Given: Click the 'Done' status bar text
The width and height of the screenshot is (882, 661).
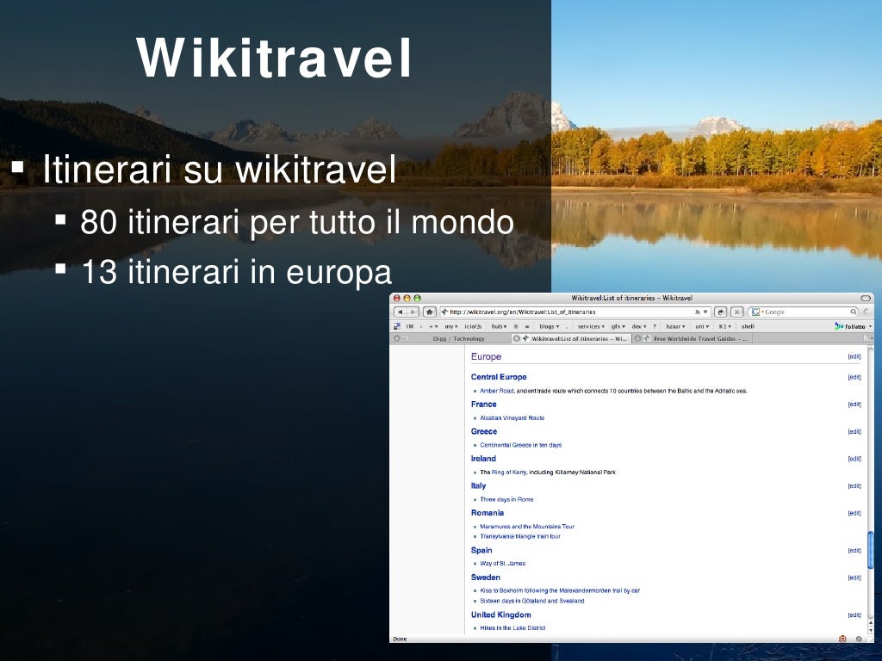Looking at the screenshot, I should pyautogui.click(x=400, y=639).
